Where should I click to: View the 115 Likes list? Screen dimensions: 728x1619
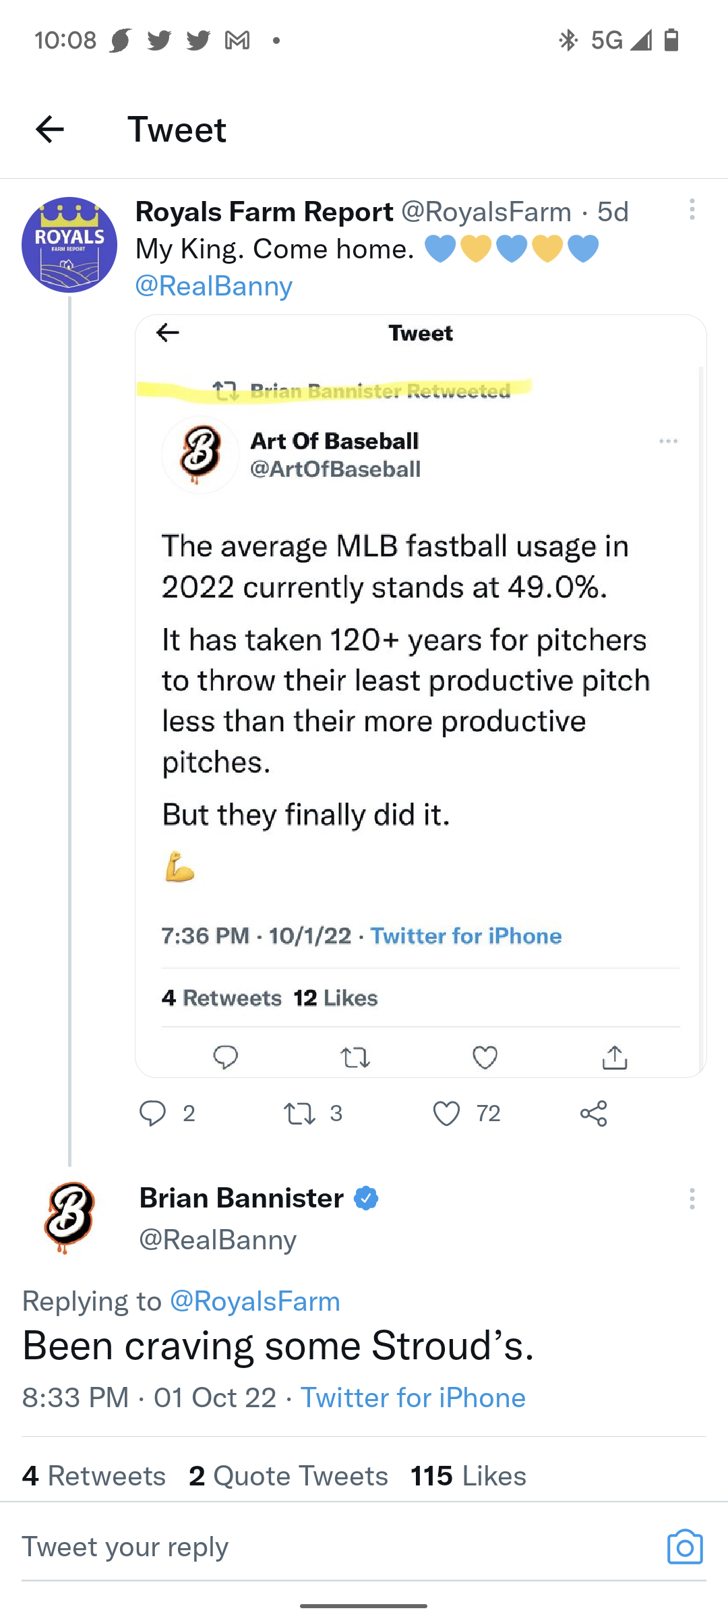pos(468,1476)
